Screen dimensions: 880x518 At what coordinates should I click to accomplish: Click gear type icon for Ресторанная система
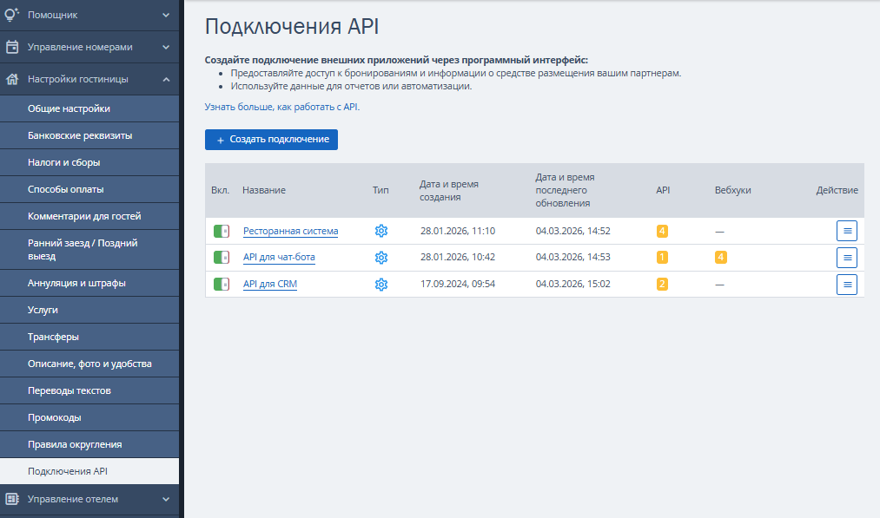click(380, 231)
